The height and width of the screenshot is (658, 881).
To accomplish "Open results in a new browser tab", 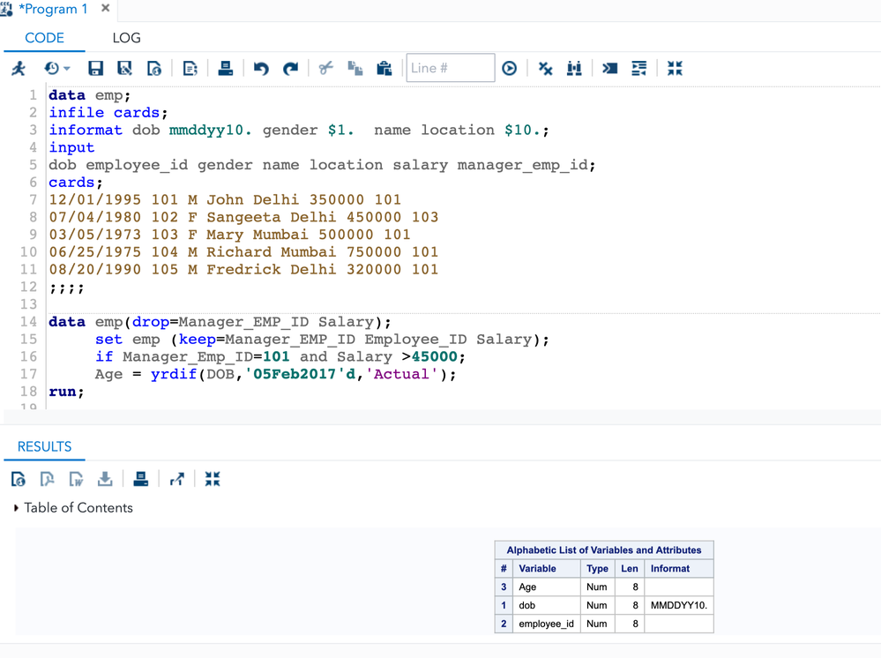I will (x=177, y=479).
